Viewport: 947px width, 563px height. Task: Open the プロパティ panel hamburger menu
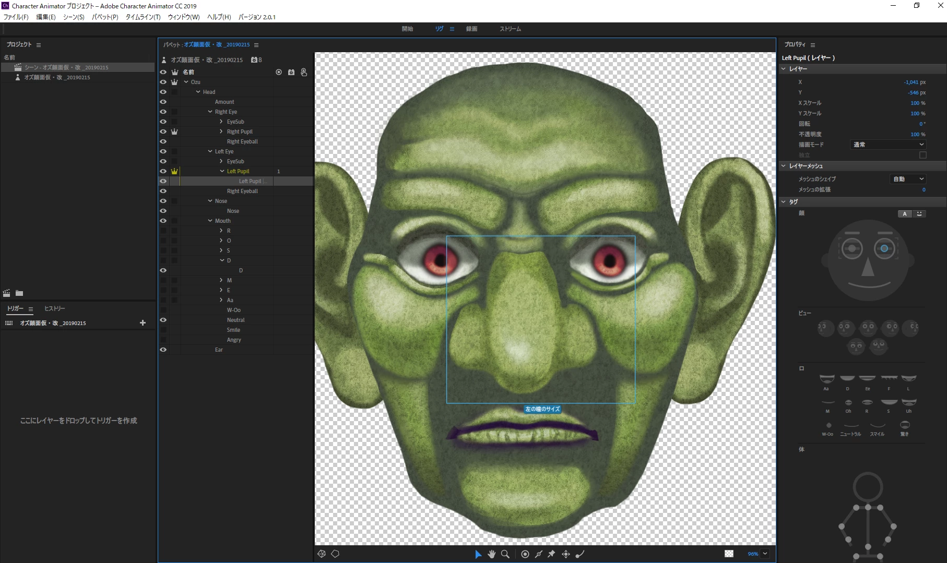(813, 45)
